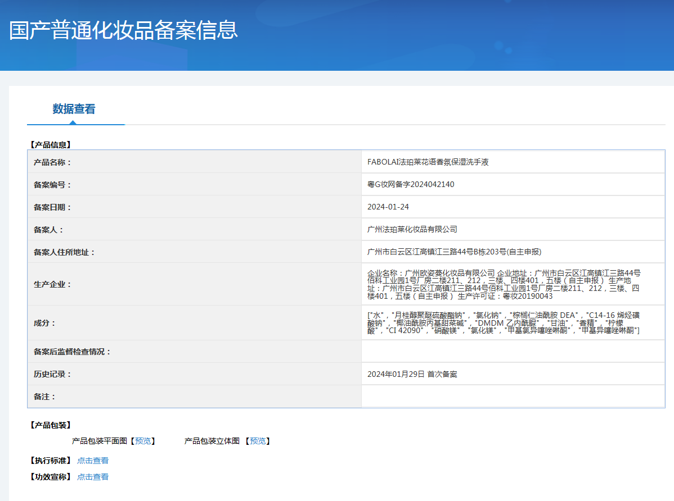Click the 生产企业 details text
The height and width of the screenshot is (501, 674).
coord(504,284)
